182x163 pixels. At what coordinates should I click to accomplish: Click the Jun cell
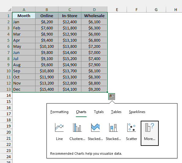[24, 52]
